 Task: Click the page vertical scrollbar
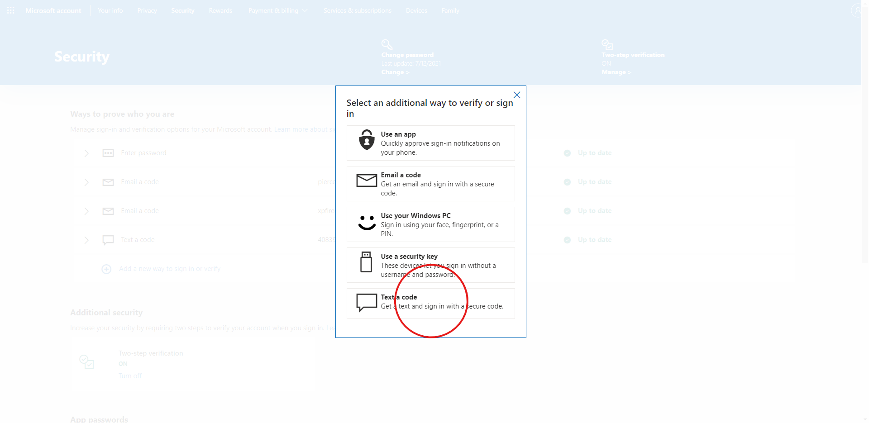coord(865,136)
